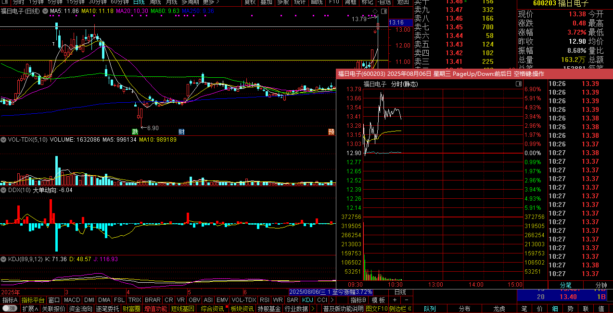Viewport: 613px width, 313px height.
Task: Toggle the intraday popup window layout icon
Action: [x=518, y=84]
